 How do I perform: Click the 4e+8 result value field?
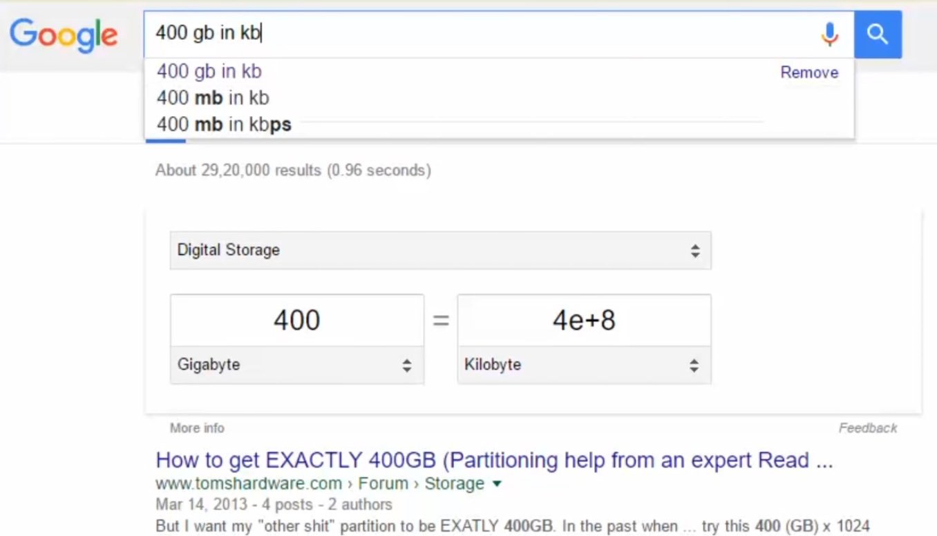point(583,320)
